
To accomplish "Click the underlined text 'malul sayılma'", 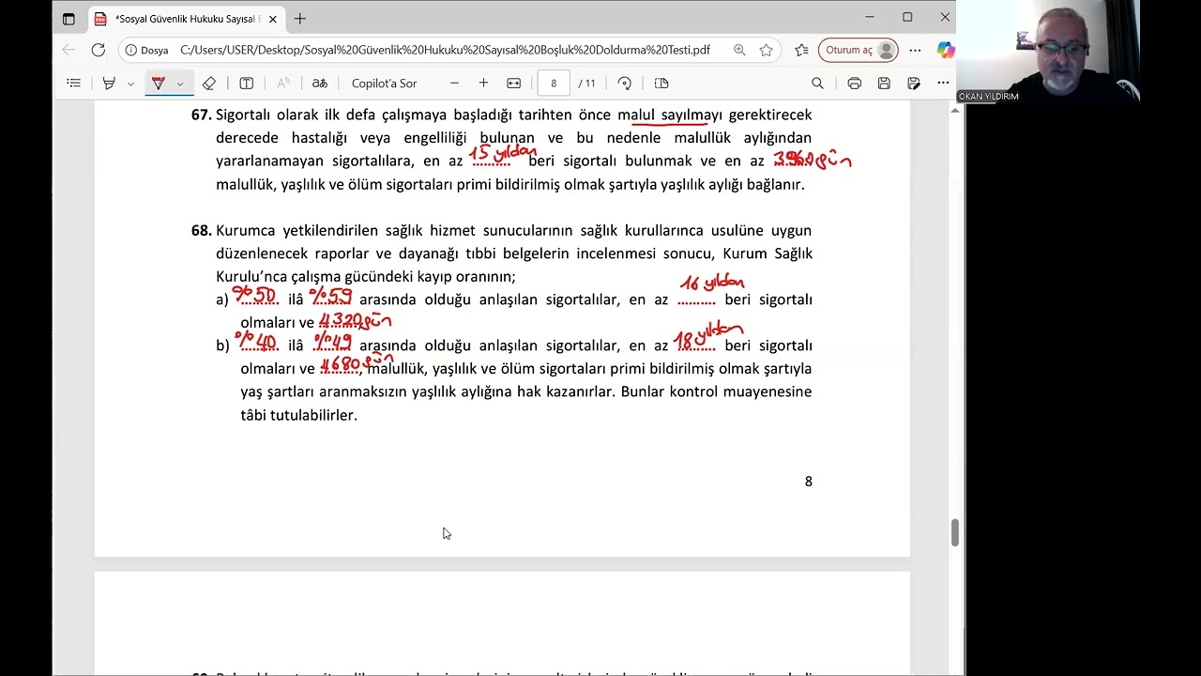I will [x=661, y=115].
